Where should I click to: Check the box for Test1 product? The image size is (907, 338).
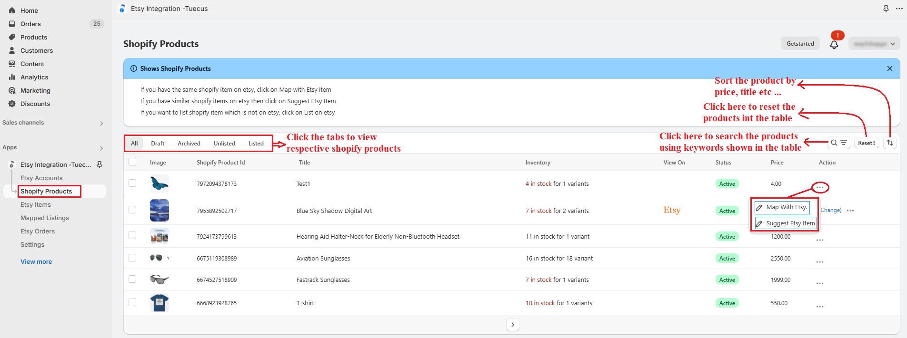click(132, 183)
